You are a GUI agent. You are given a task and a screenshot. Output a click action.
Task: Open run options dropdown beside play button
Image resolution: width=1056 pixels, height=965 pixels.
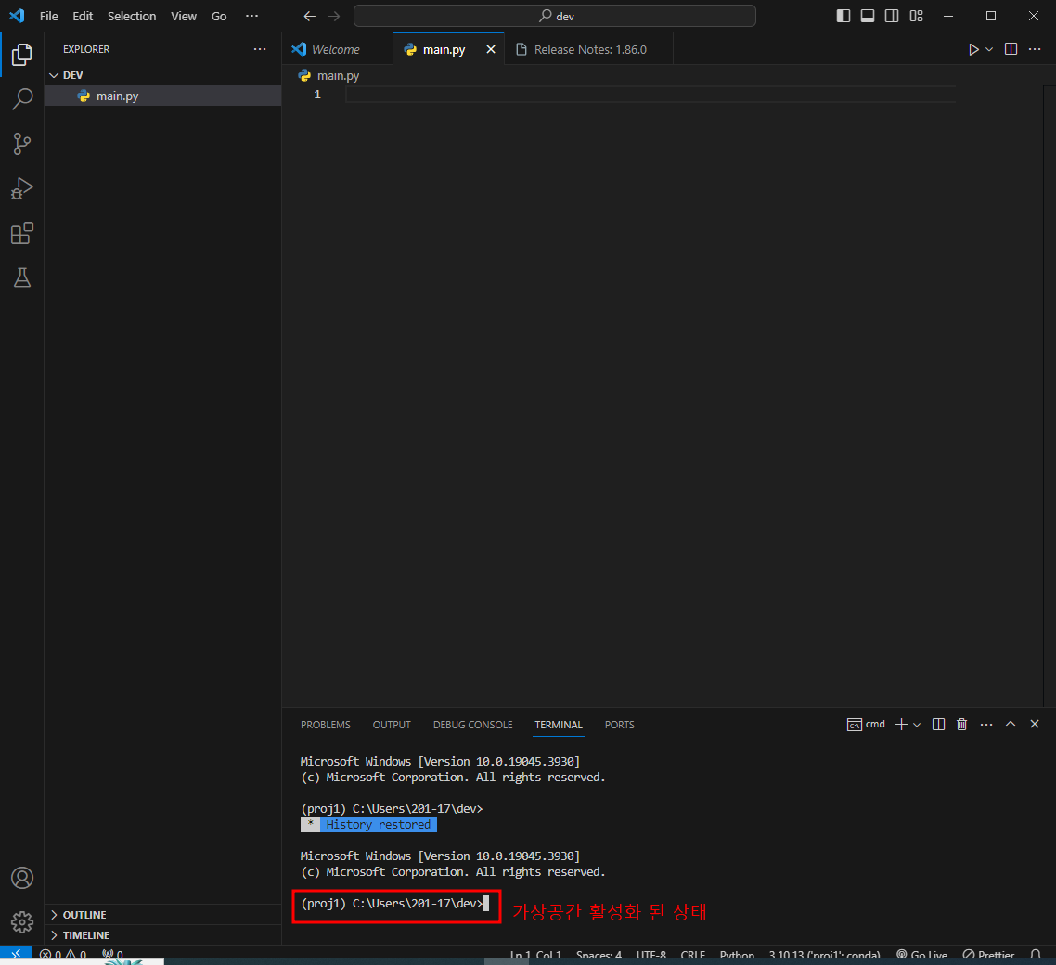[x=989, y=49]
